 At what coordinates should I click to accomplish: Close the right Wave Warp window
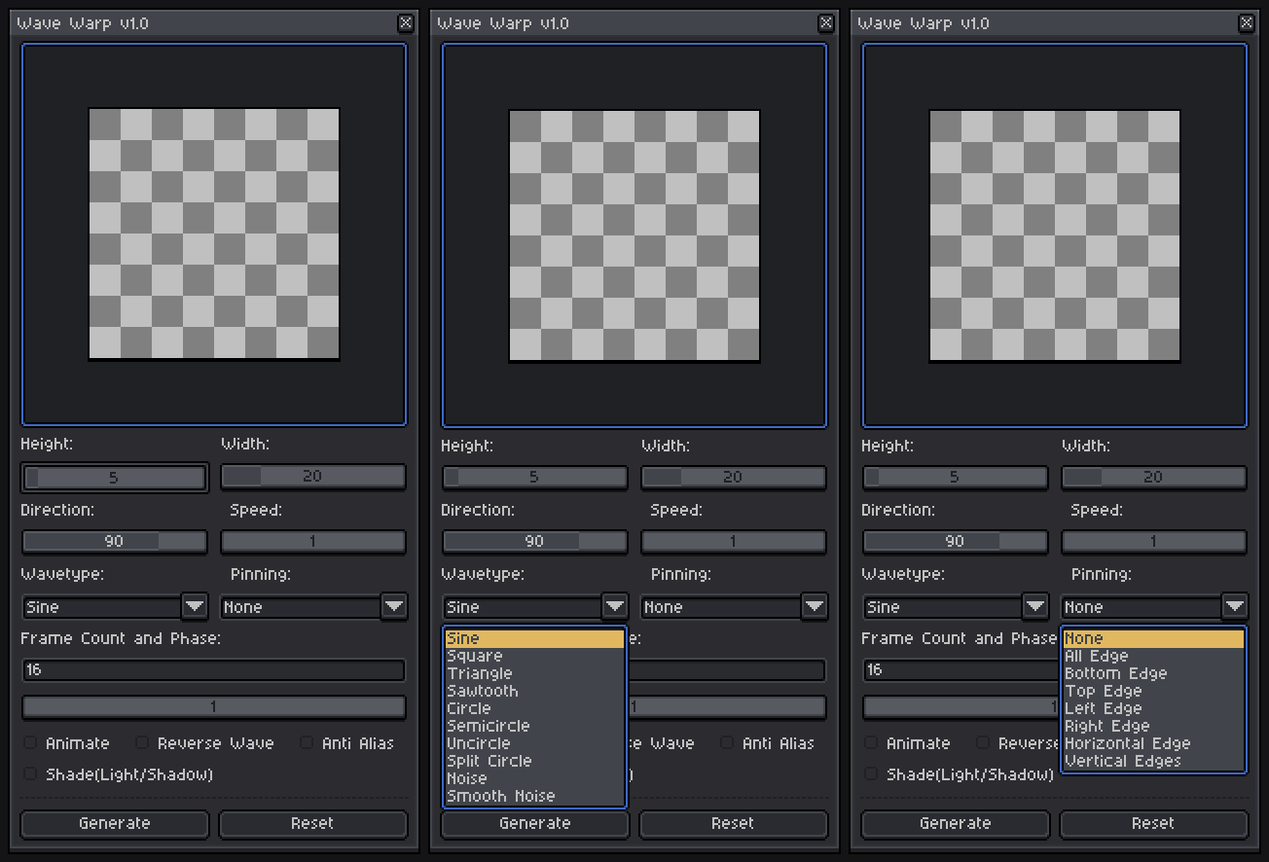(1246, 23)
